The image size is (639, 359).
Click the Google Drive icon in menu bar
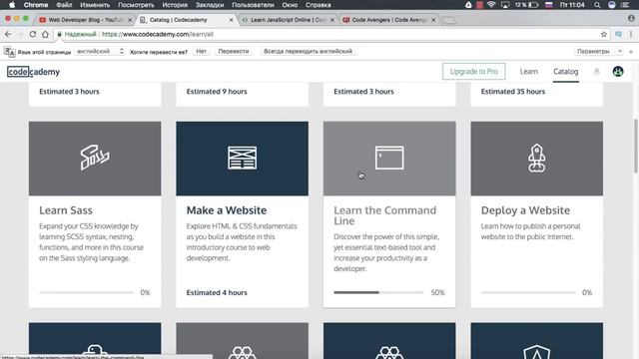click(x=468, y=5)
